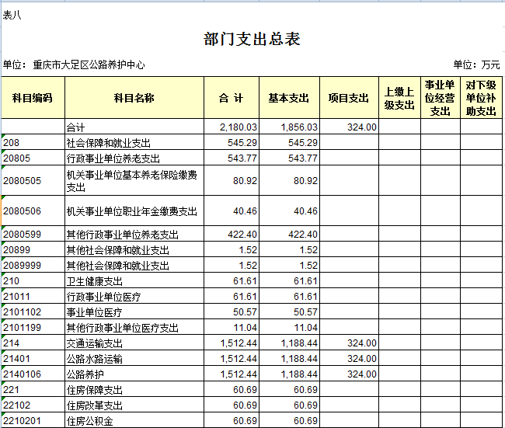Select the 合 计 column header
505x428 pixels.
point(232,98)
